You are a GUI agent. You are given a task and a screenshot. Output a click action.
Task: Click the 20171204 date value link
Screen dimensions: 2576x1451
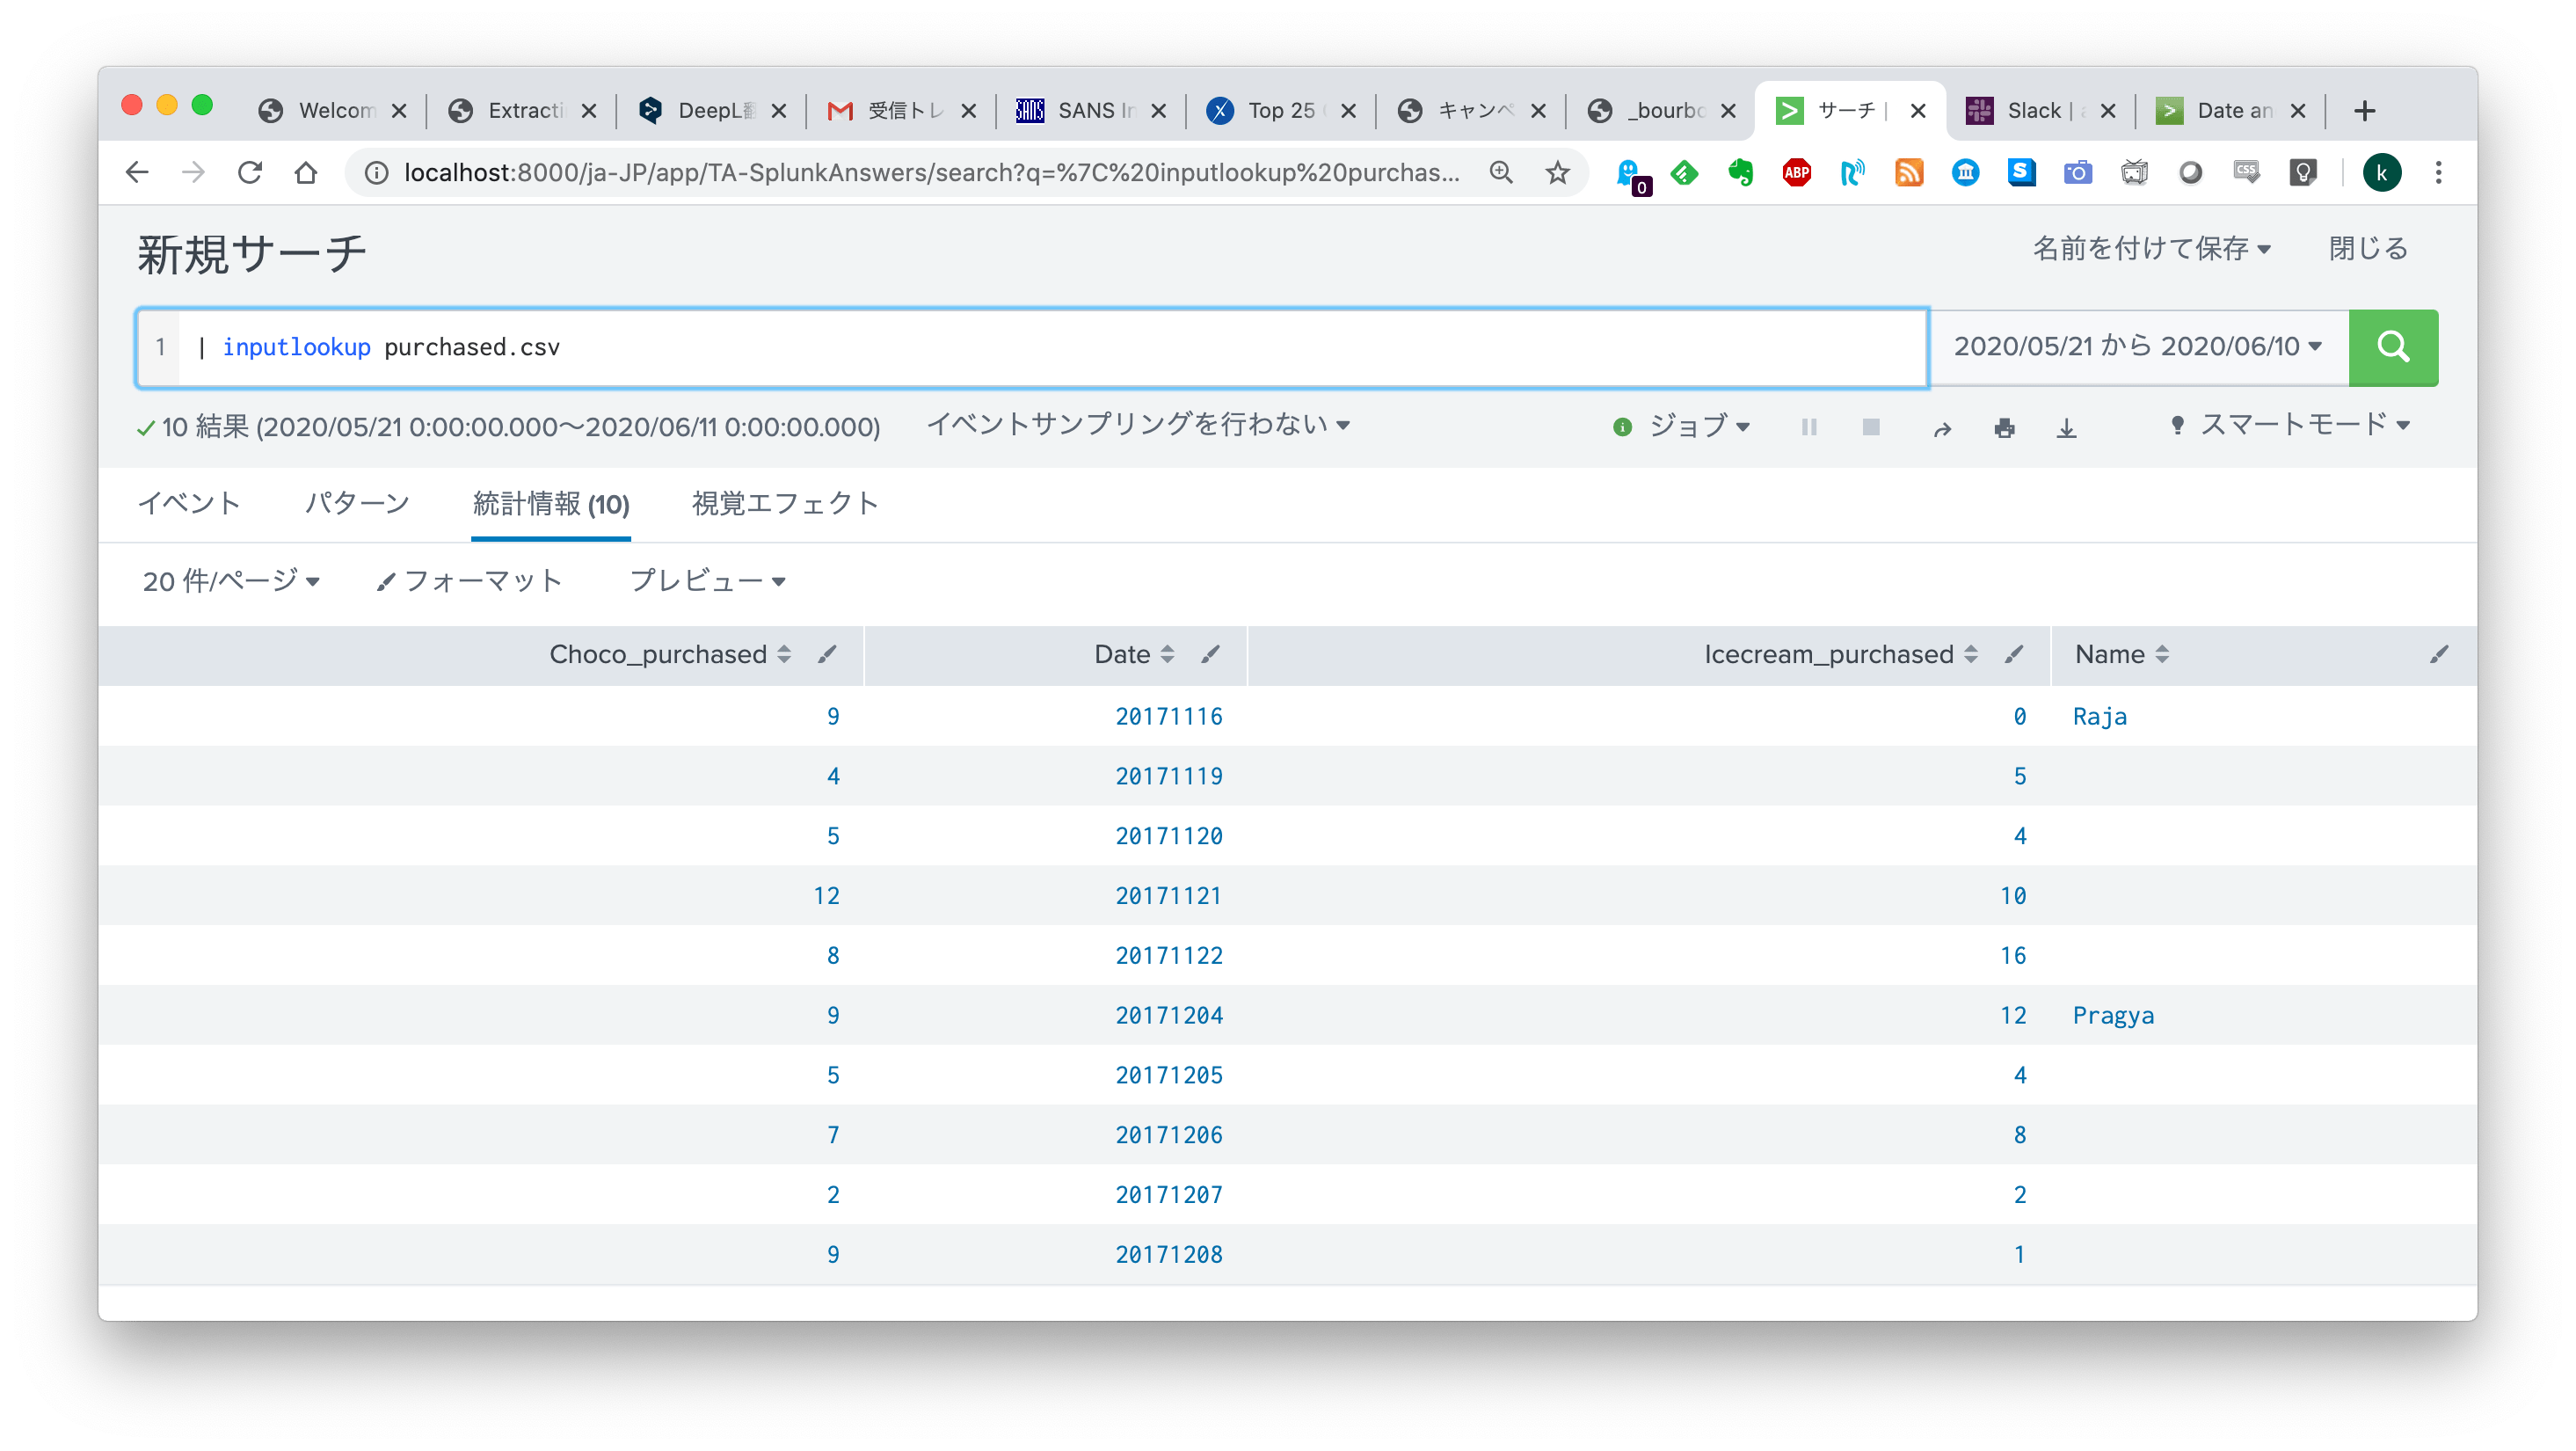1168,1016
